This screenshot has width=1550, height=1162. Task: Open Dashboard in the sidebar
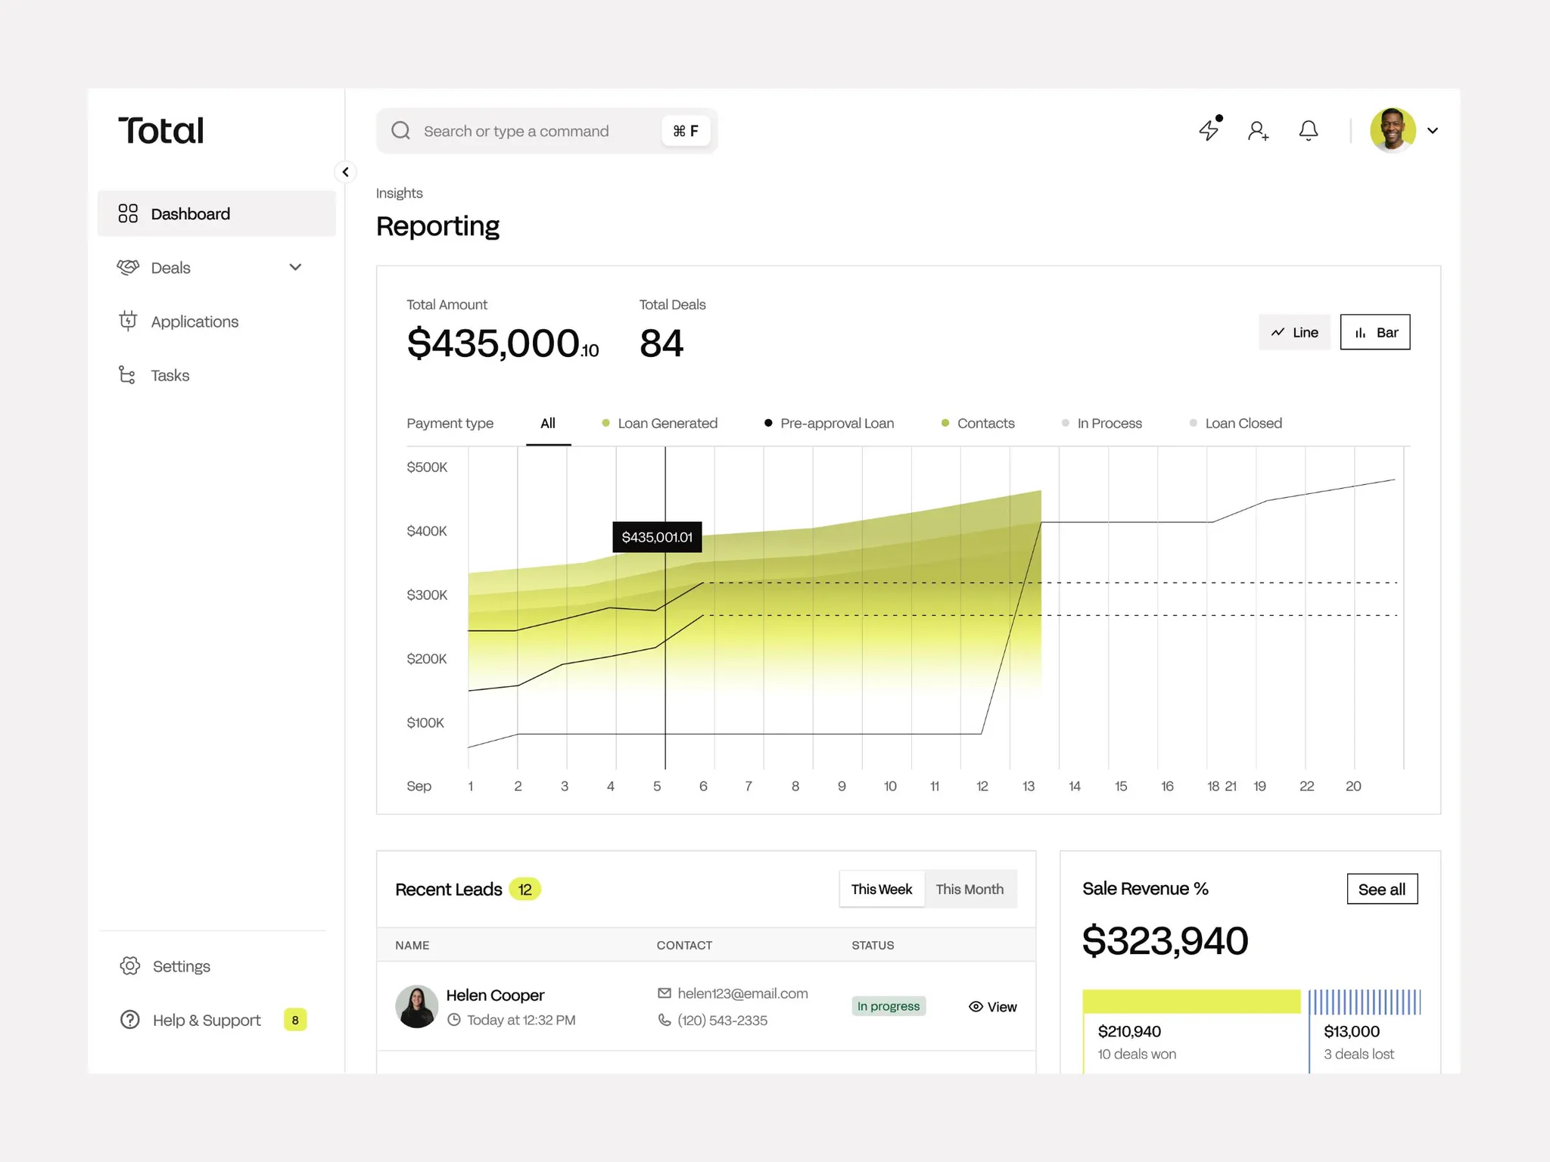coord(216,213)
